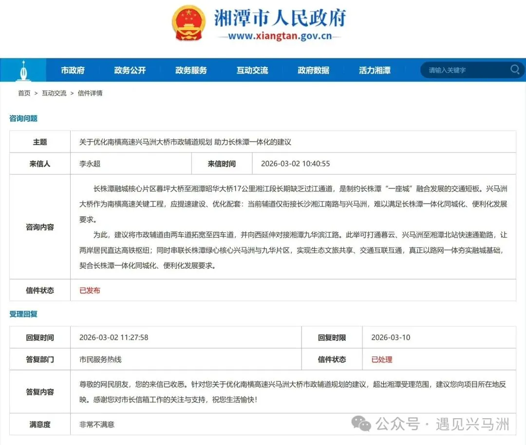Click the 主题 row label
The height and width of the screenshot is (445, 526).
coord(40,142)
